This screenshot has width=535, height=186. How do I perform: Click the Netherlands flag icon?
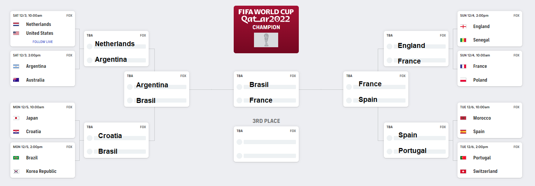click(16, 24)
